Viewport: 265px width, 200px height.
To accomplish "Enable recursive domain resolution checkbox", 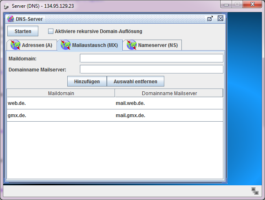I will click(51, 31).
